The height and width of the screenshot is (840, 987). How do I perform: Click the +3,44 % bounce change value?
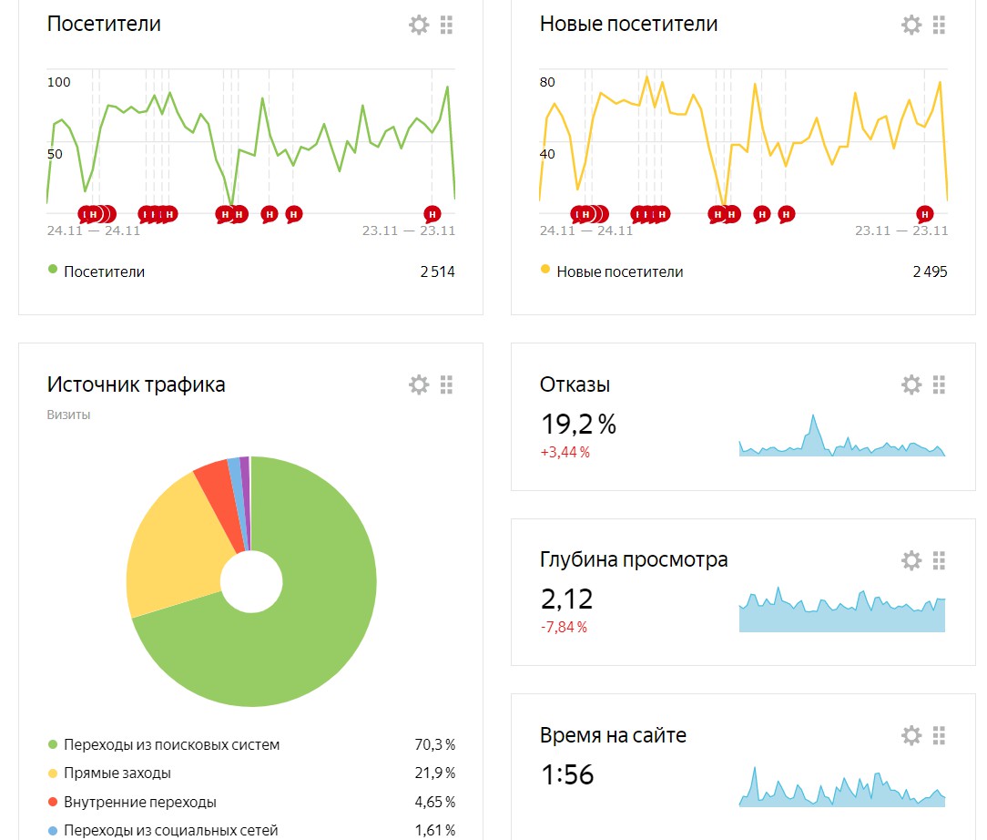pyautogui.click(x=565, y=452)
